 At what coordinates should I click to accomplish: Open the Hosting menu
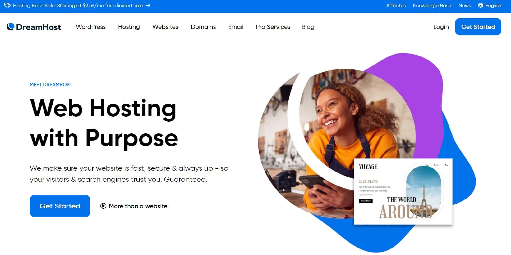[129, 27]
